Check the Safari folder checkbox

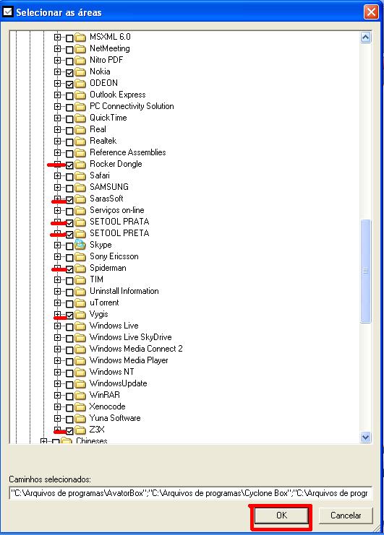(x=69, y=177)
